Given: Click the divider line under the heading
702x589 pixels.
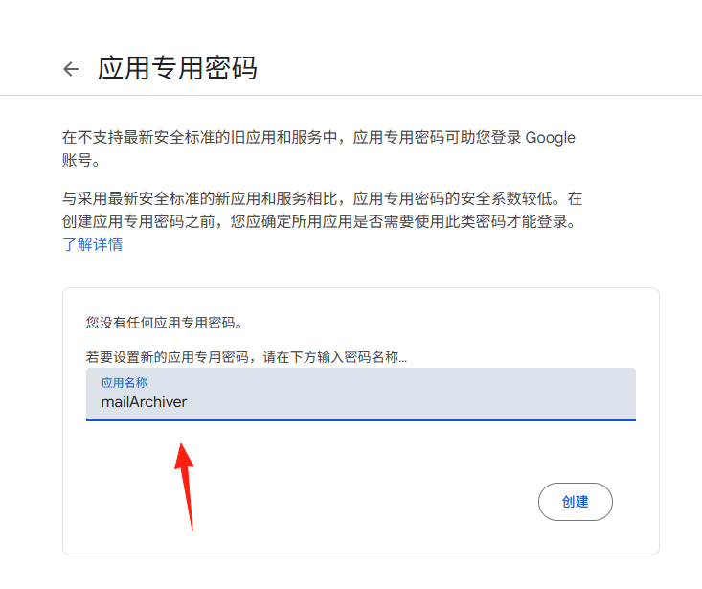Looking at the screenshot, I should tap(351, 96).
